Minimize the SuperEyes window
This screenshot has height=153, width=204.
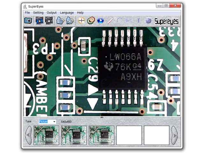(160, 6)
